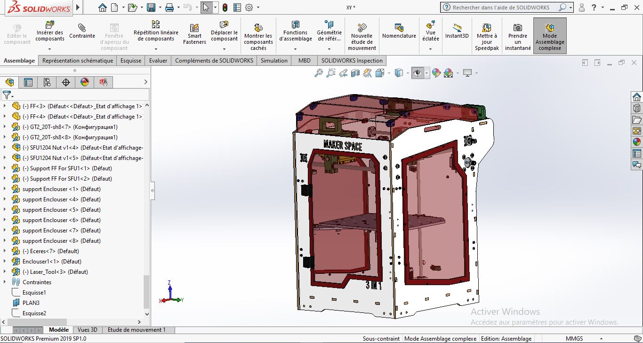Viewport: 643px width, 343px height.
Task: Select Esquisse1 in the feature tree
Action: pyautogui.click(x=34, y=293)
